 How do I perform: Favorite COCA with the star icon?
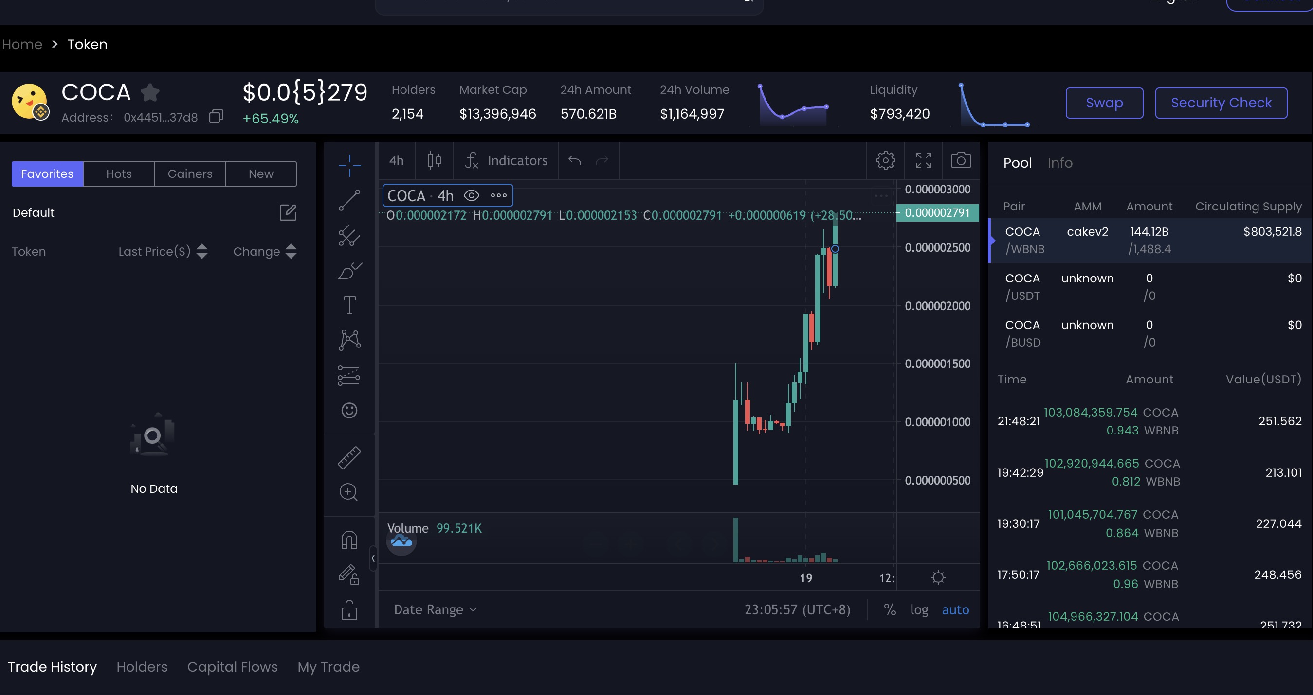[x=150, y=93]
